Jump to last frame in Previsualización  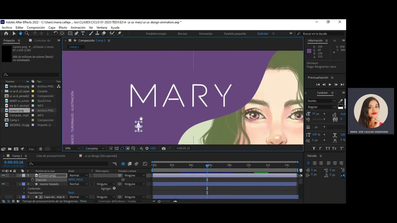[342, 85]
